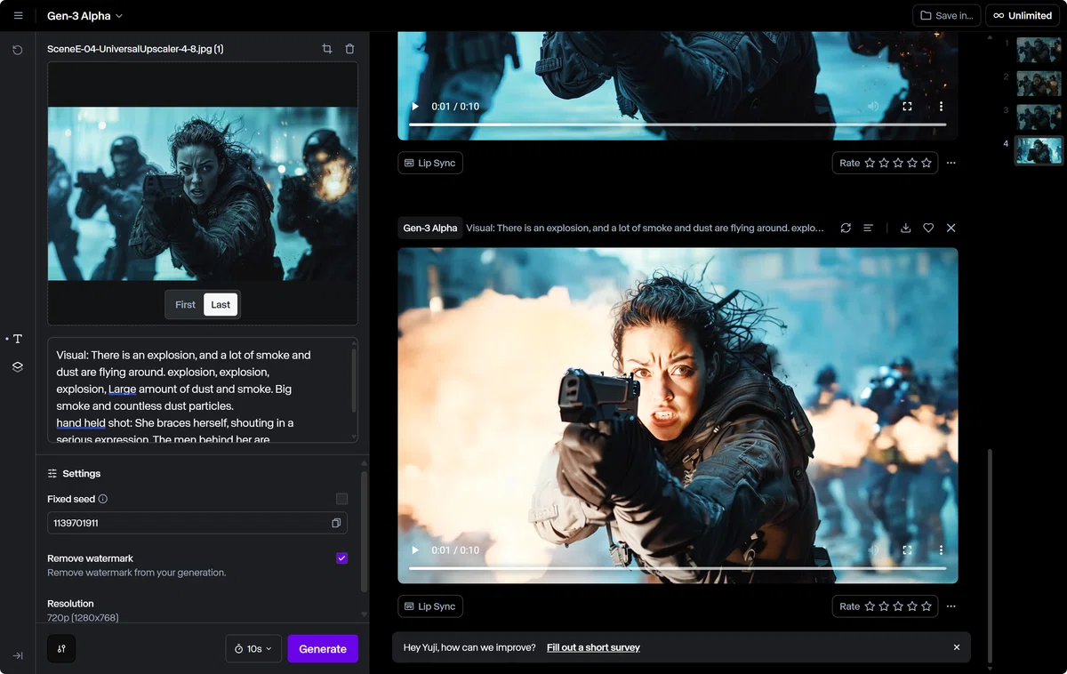Open the layers icon in left sidebar
This screenshot has width=1067, height=674.
click(17, 366)
